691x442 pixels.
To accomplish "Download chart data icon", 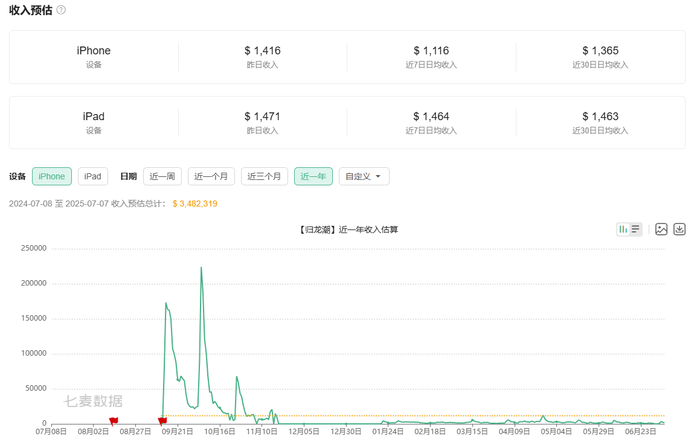I will click(x=679, y=229).
